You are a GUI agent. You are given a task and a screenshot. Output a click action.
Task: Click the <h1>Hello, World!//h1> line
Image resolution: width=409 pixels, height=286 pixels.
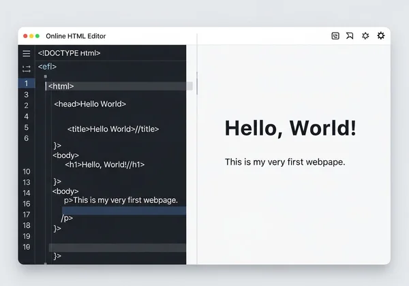104,165
